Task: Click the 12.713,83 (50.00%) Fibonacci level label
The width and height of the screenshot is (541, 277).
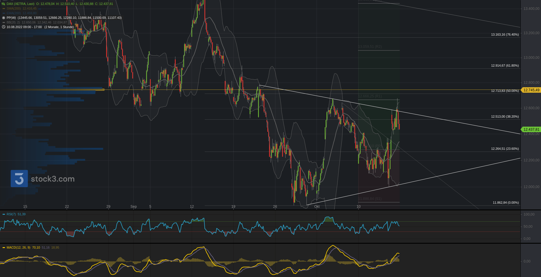Action: (505, 91)
